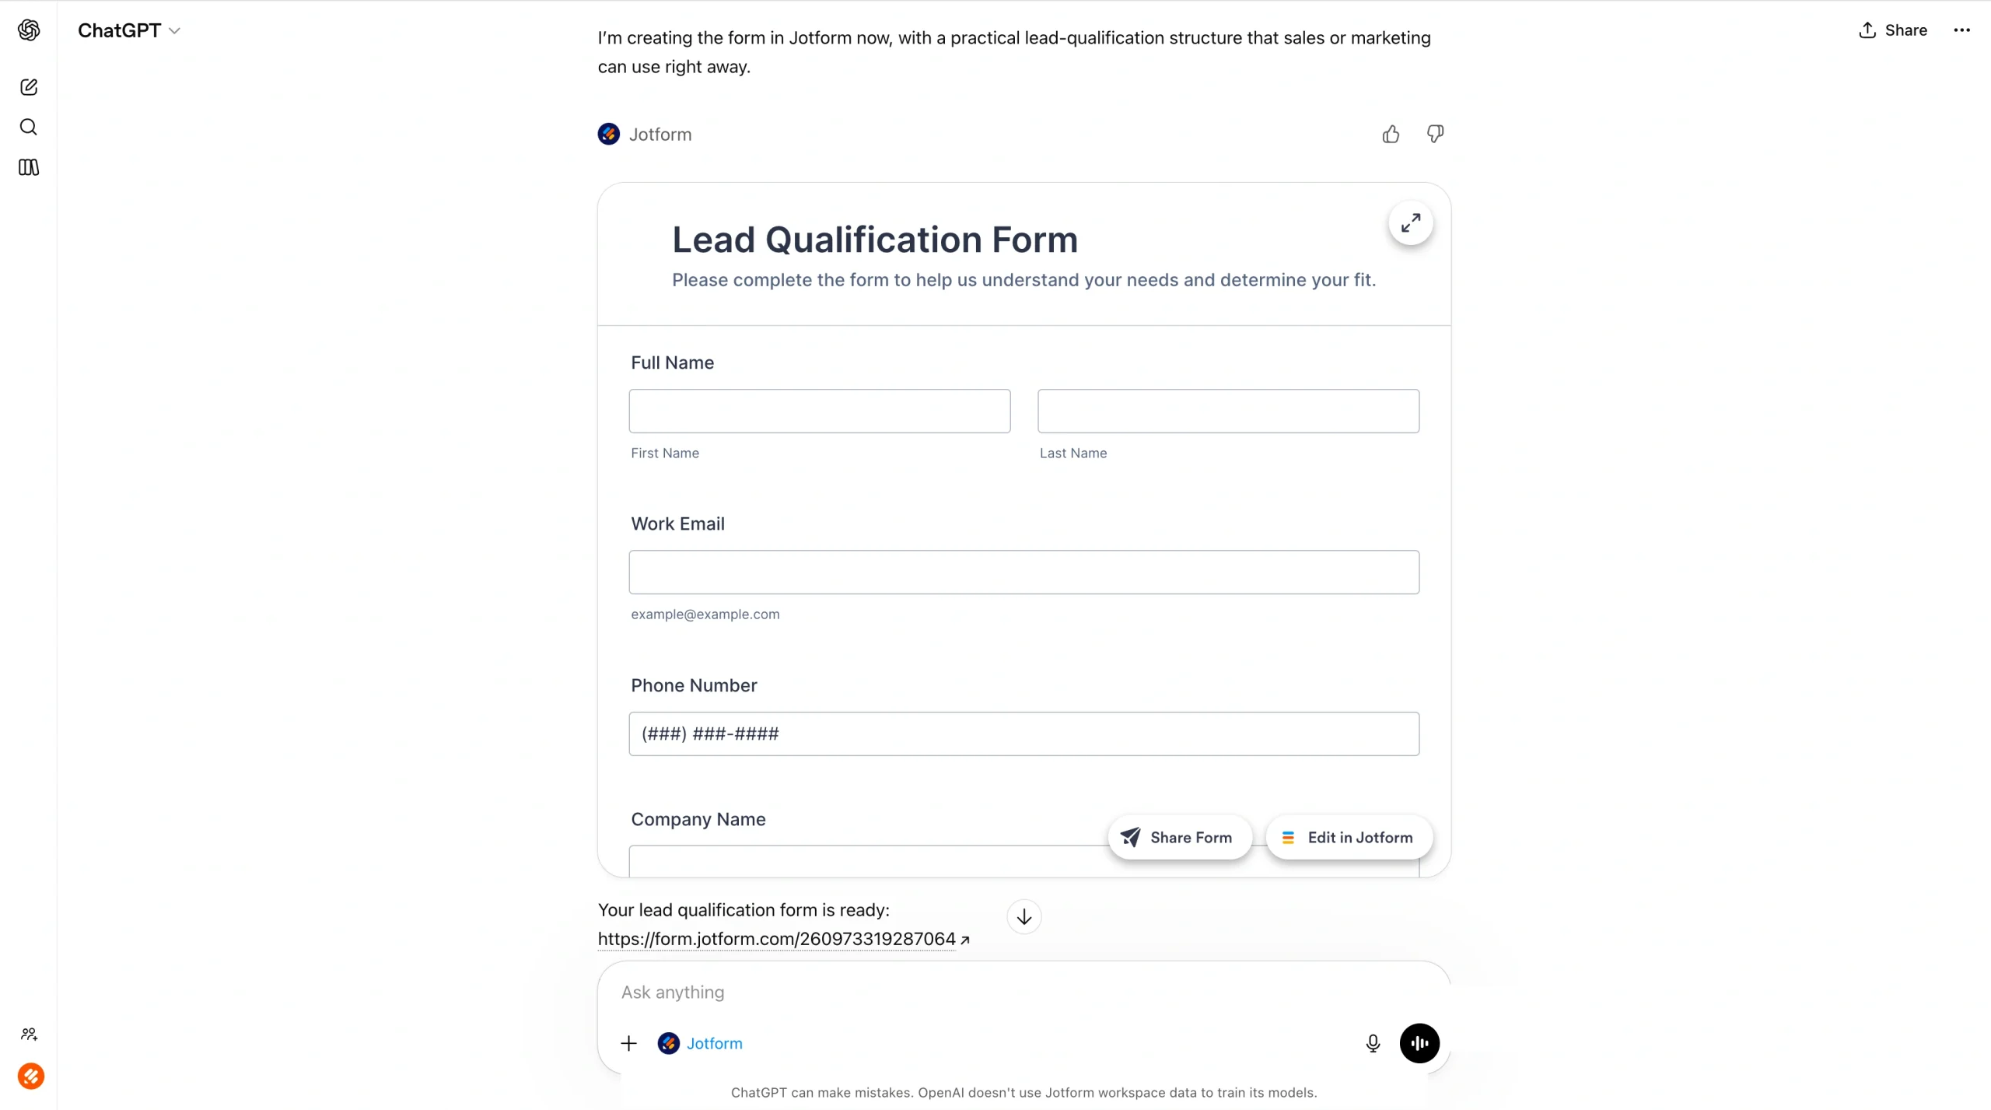The image size is (1991, 1110).
Task: Start a new chat
Action: [x=29, y=86]
